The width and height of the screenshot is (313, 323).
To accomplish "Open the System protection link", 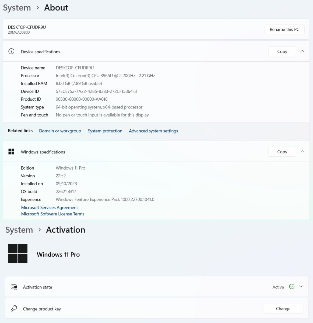I will click(105, 131).
